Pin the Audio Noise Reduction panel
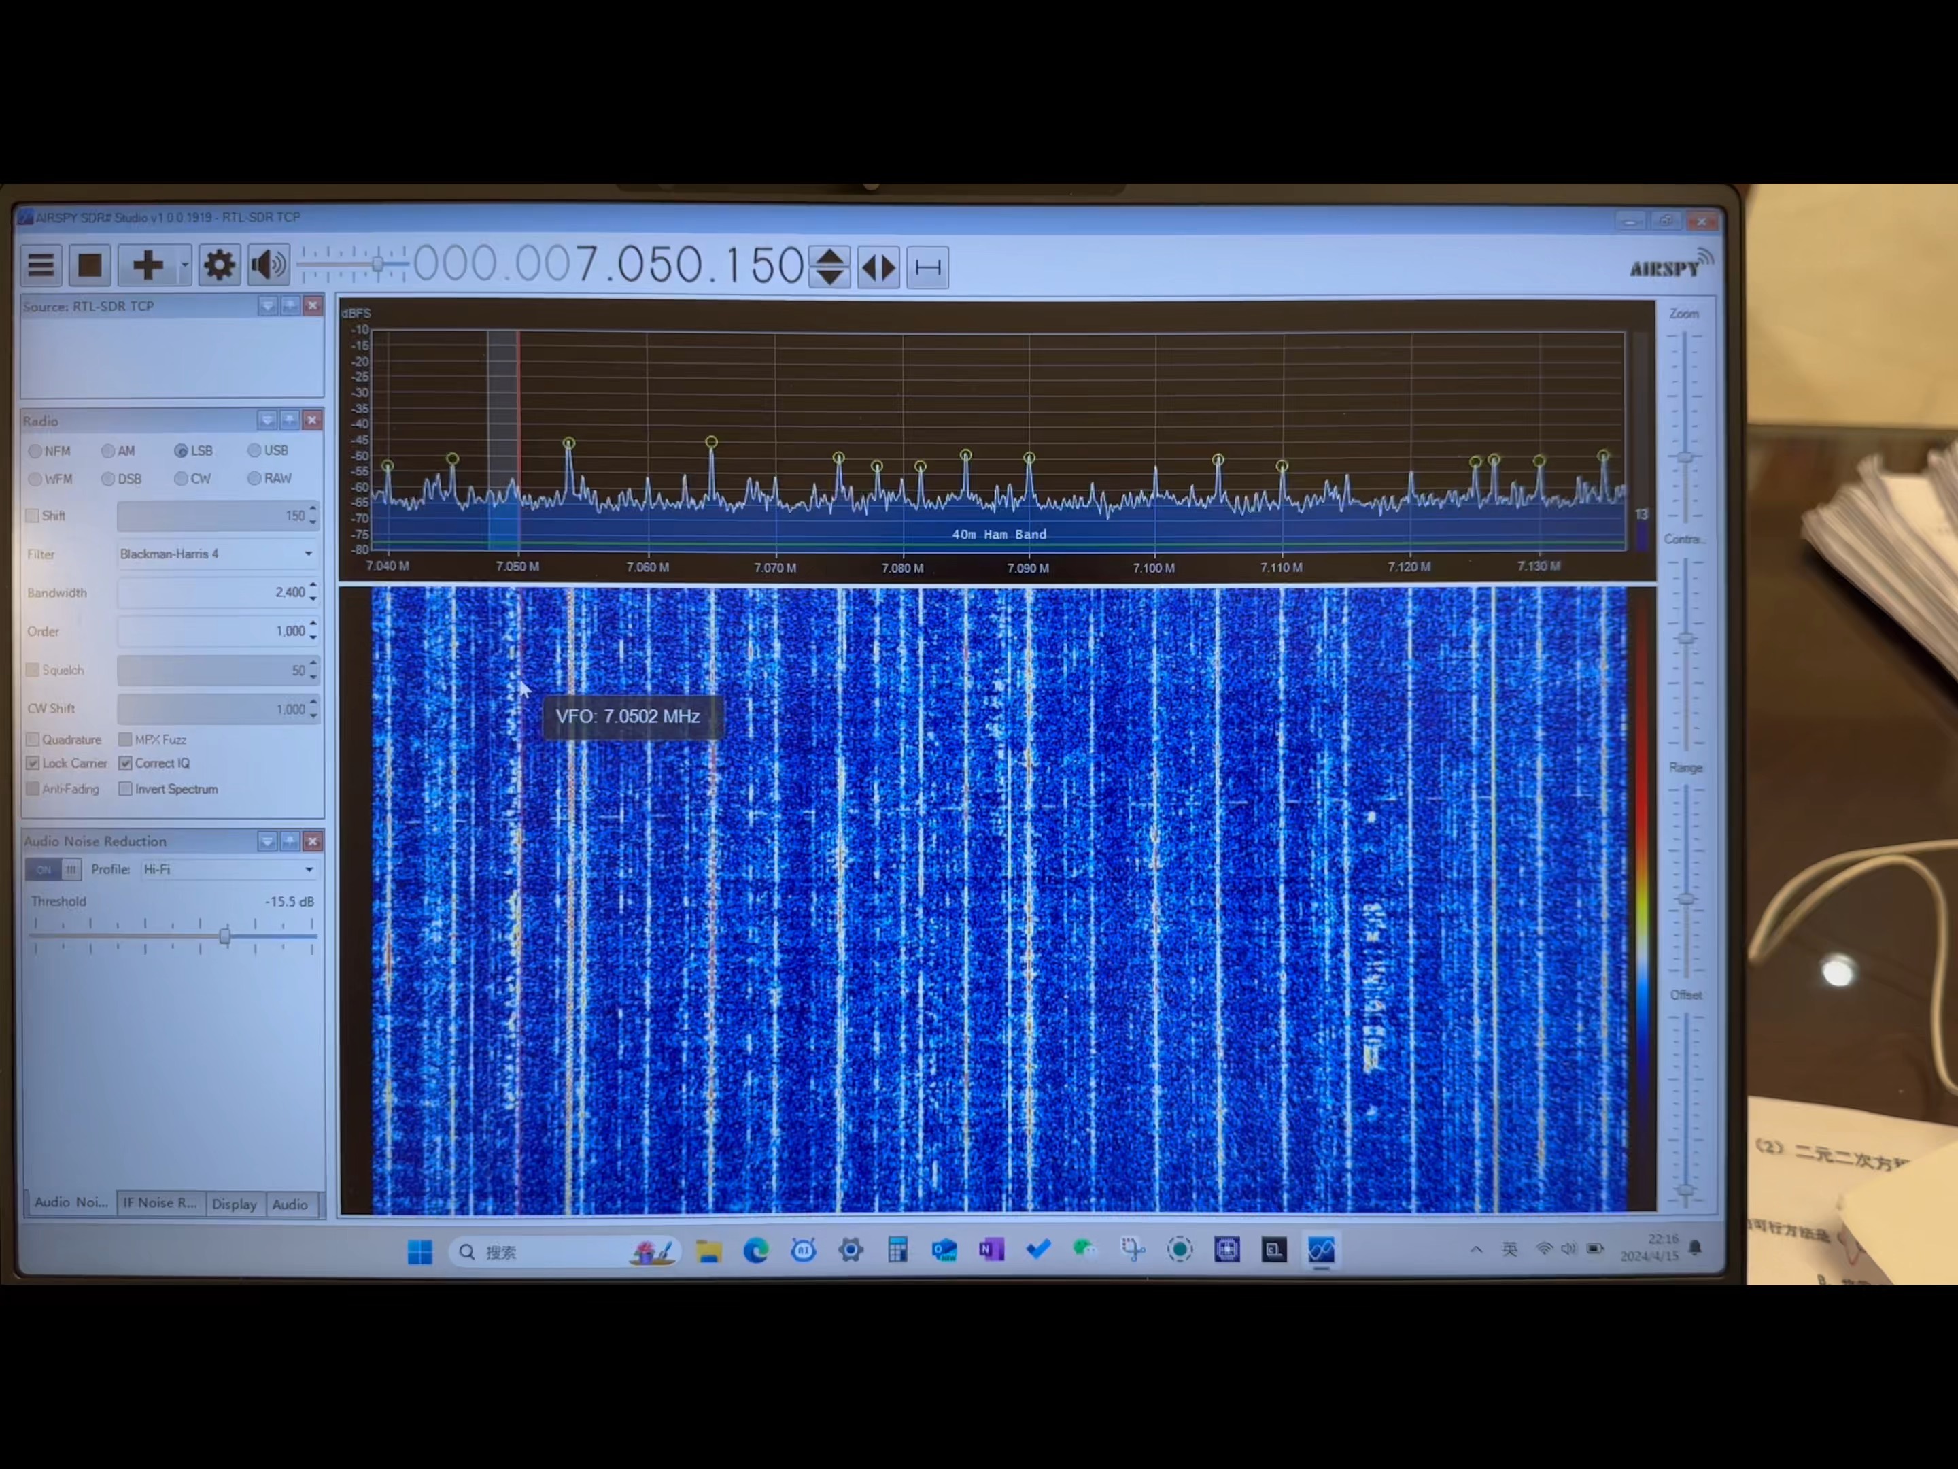Screen dimensions: 1958x1469 [290, 841]
